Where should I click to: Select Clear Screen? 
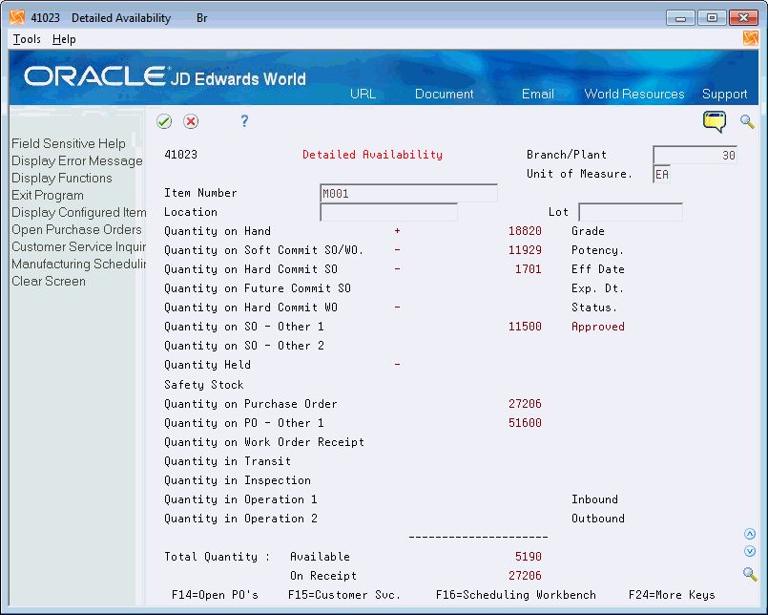(49, 281)
